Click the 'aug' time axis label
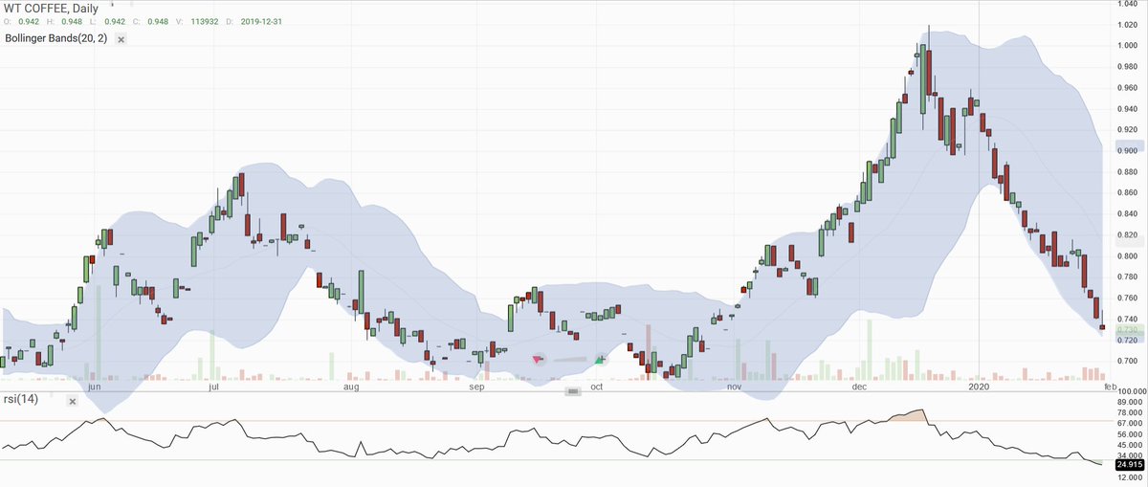 click(x=351, y=387)
